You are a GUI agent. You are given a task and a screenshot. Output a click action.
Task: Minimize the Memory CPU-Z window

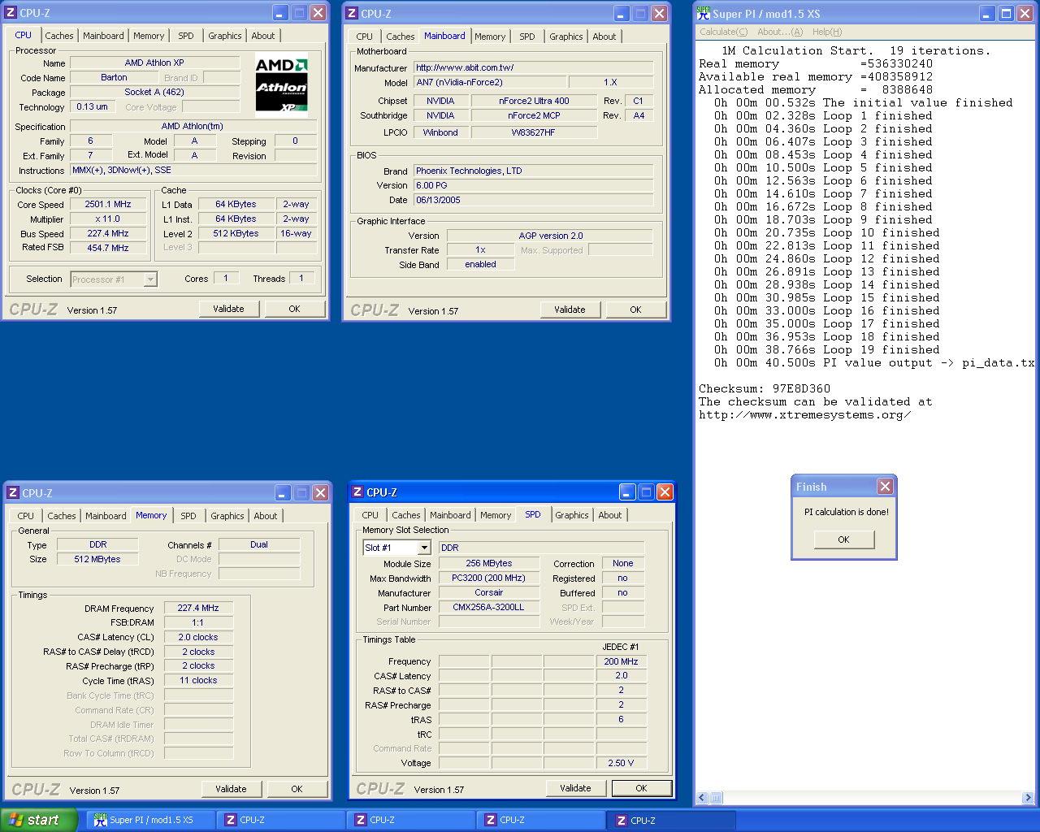click(x=282, y=493)
